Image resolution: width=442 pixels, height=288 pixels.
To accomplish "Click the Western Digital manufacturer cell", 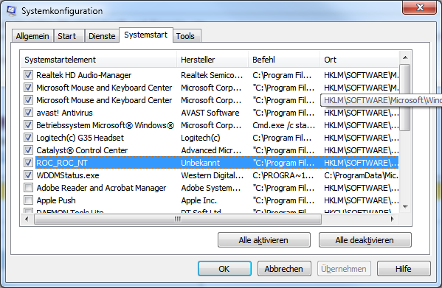I will point(212,175).
